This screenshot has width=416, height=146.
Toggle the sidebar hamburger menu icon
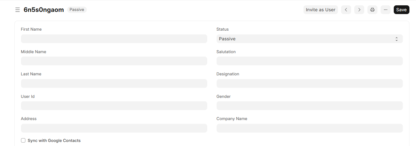(18, 10)
